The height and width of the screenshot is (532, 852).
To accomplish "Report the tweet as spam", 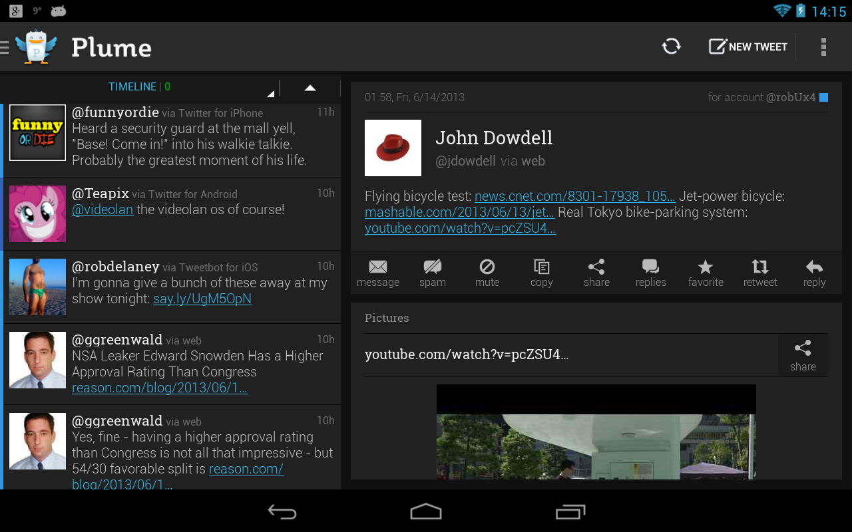I will pos(433,273).
